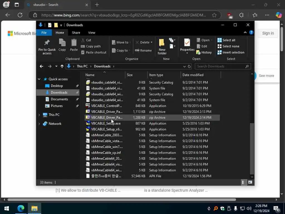Open file History

[204, 52]
